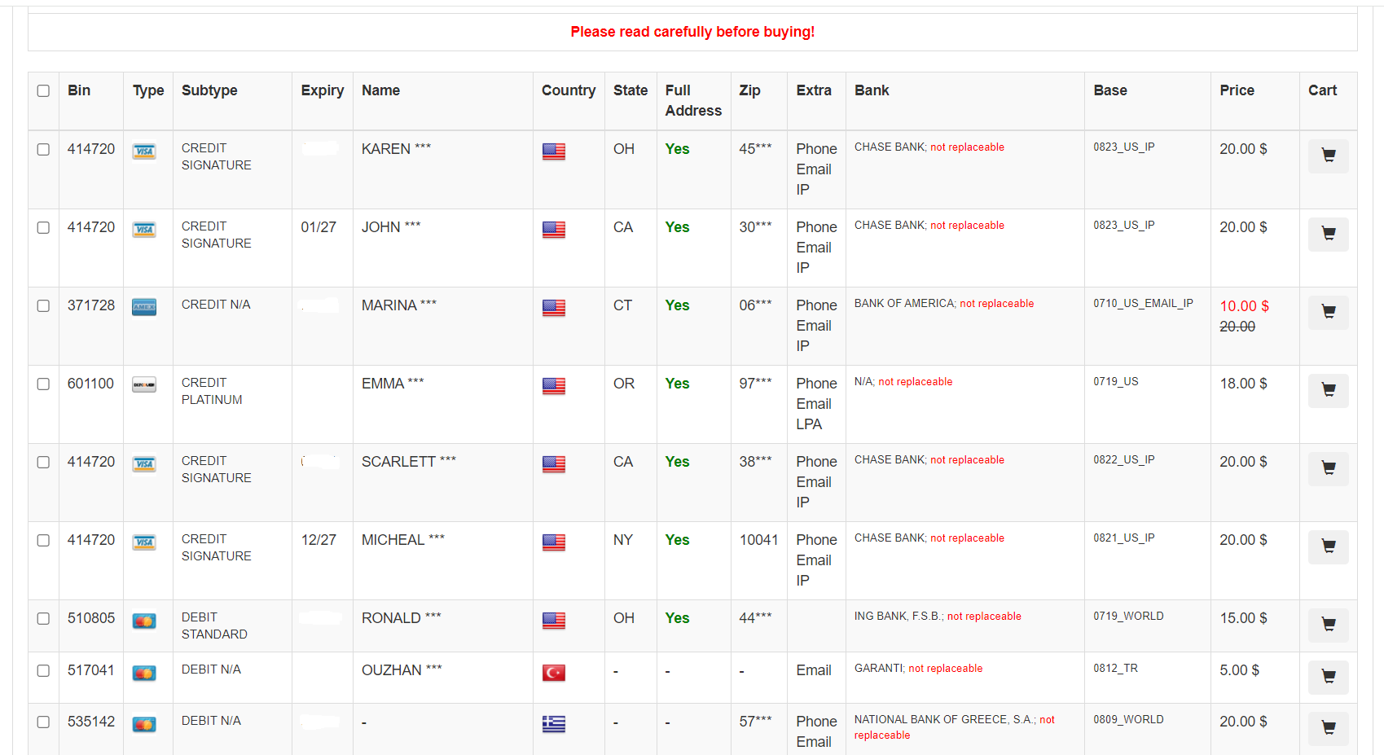Click the Visa icon in the JOHN row
Screen dimensions: 1384x755
[x=144, y=230]
